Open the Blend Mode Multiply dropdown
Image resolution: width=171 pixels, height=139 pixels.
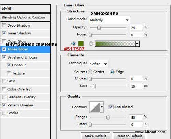(x=109, y=20)
